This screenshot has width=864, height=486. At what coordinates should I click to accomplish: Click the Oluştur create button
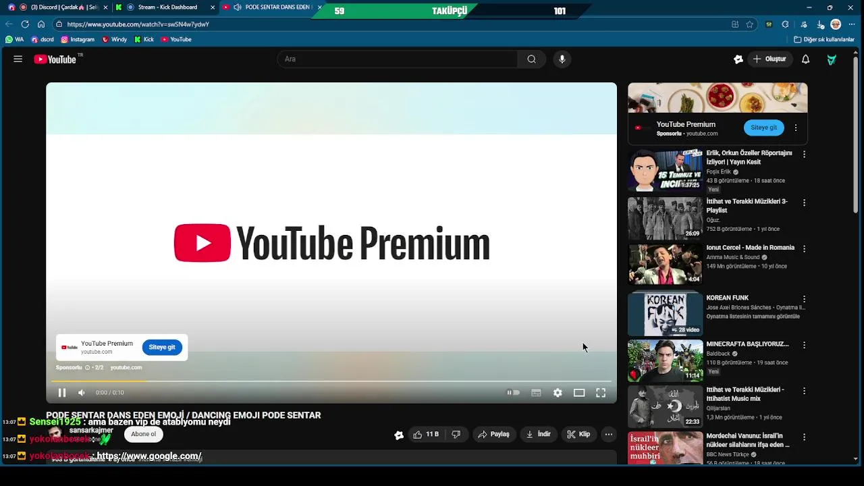pos(769,59)
